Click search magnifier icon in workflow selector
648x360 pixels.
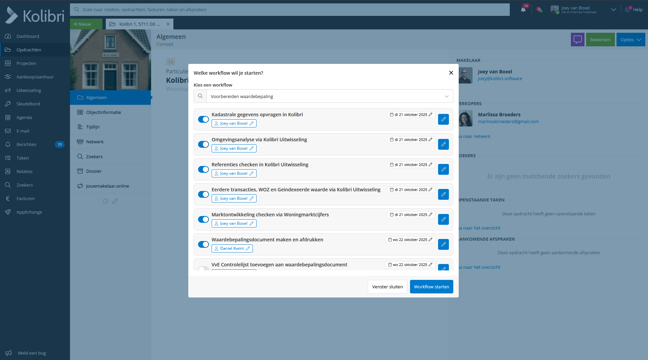(x=200, y=96)
